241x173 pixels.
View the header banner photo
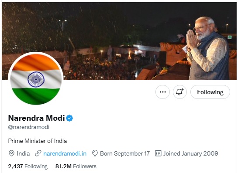[x=119, y=41]
